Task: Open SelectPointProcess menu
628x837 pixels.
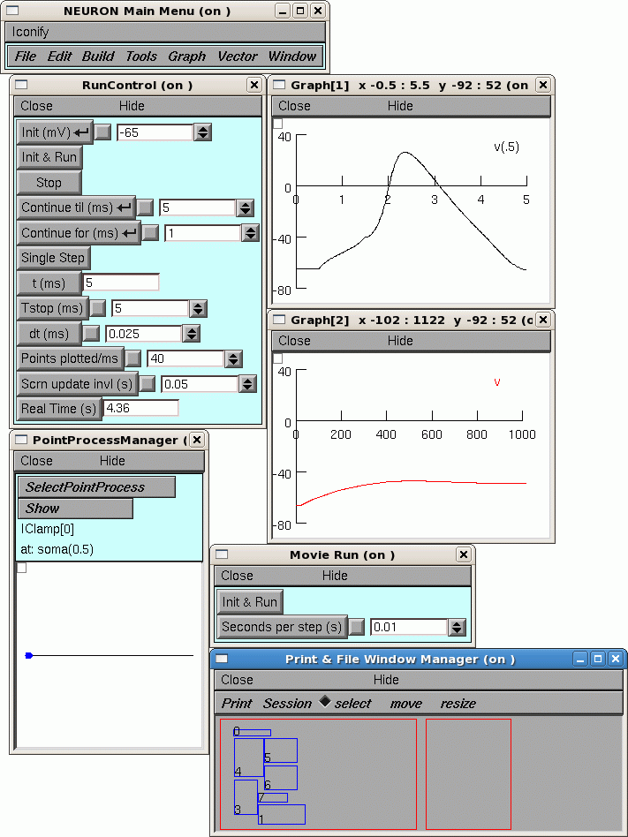Action: [96, 486]
